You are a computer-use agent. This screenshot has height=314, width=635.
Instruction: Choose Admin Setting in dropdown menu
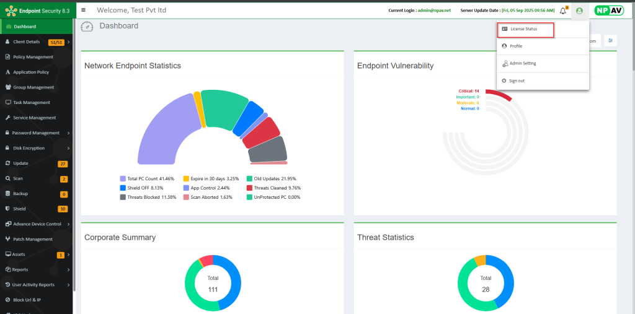(522, 63)
